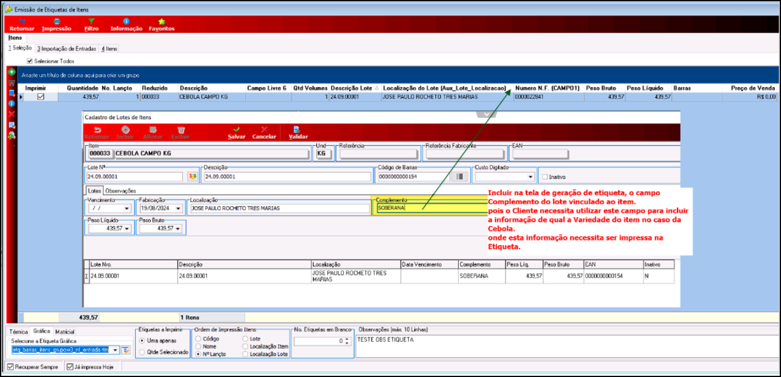This screenshot has height=377, width=781.
Task: Click the Lote Nº input field
Action: pyautogui.click(x=135, y=177)
